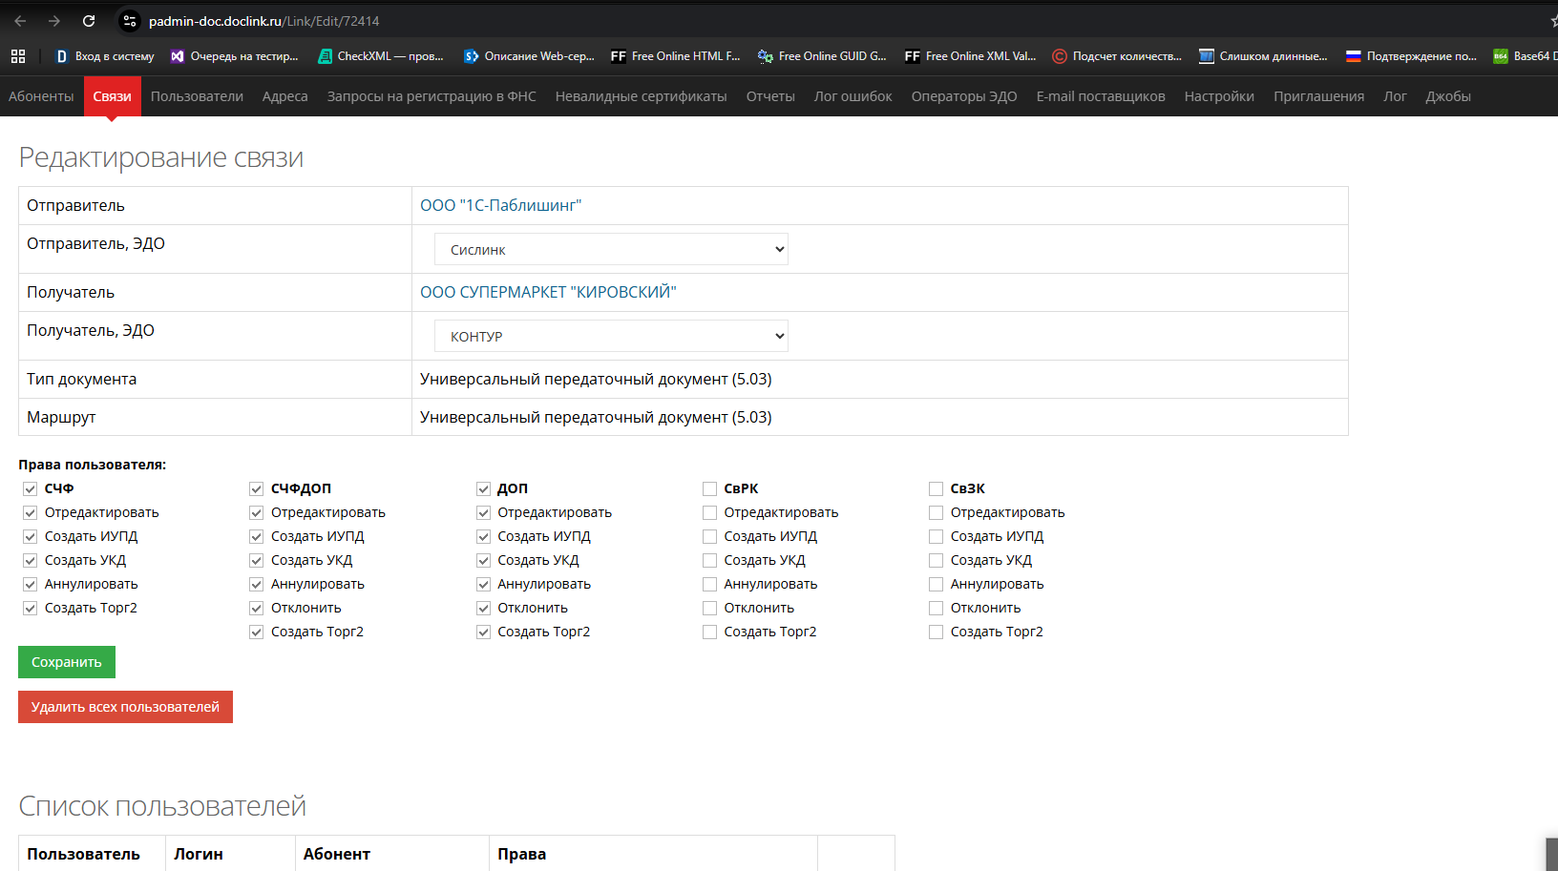Open the CheckXML bookmark
This screenshot has width=1558, height=871.
[x=381, y=56]
